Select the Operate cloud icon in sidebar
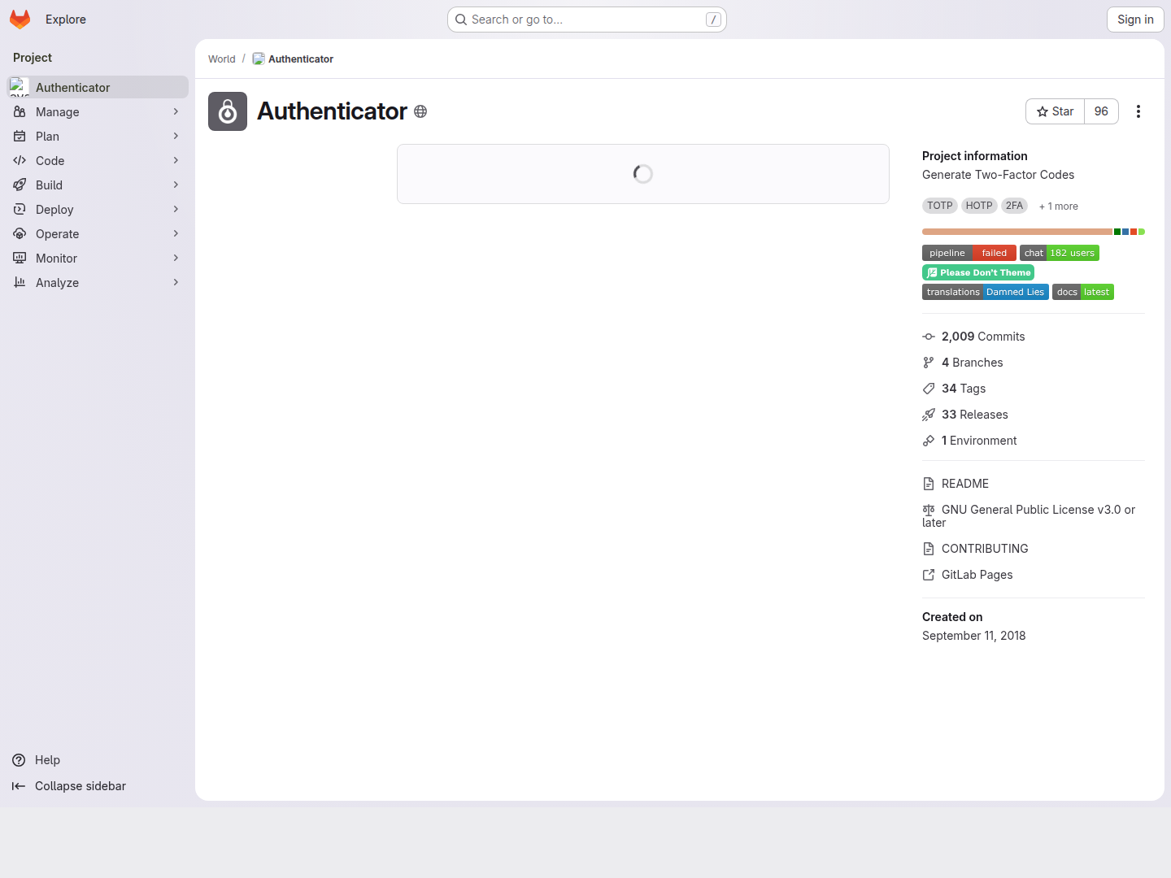The width and height of the screenshot is (1171, 878). pos(20,233)
